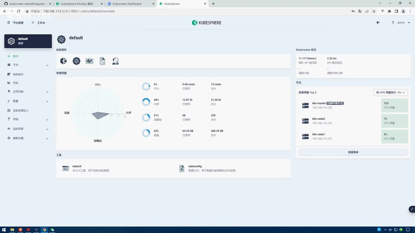Open WeChat from the taskbar
The width and height of the screenshot is (415, 233).
coord(52,230)
